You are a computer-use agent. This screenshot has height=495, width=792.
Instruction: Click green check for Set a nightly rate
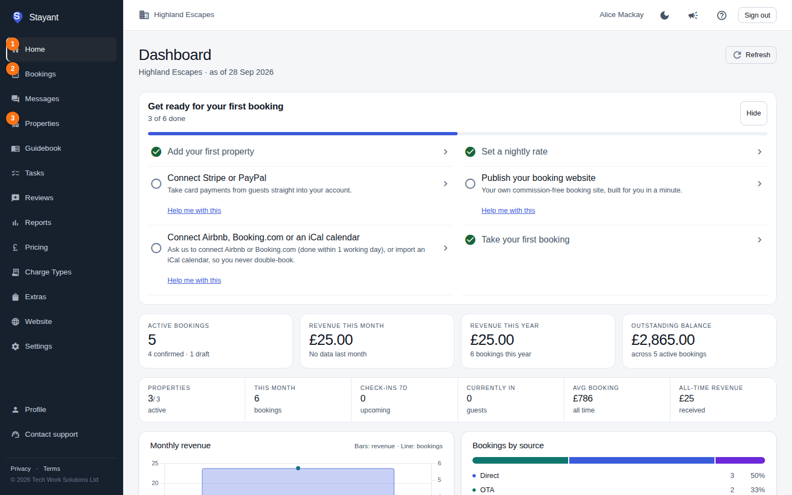pyautogui.click(x=470, y=152)
